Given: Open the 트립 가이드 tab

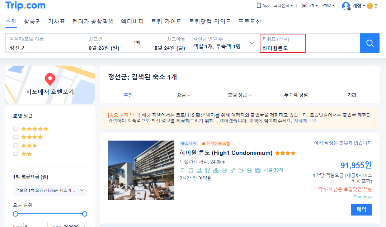Looking at the screenshot, I should (166, 22).
